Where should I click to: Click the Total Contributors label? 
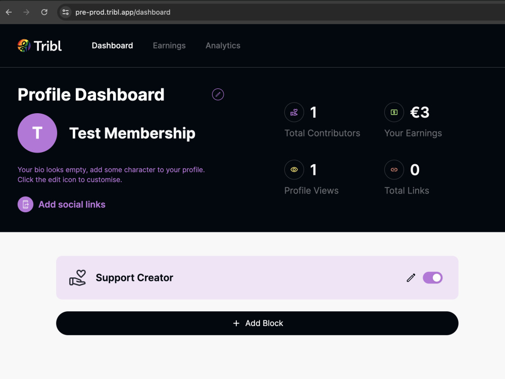[322, 133]
